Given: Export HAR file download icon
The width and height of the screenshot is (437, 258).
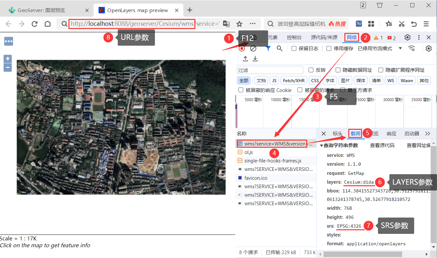Looking at the screenshot, I should (x=255, y=58).
